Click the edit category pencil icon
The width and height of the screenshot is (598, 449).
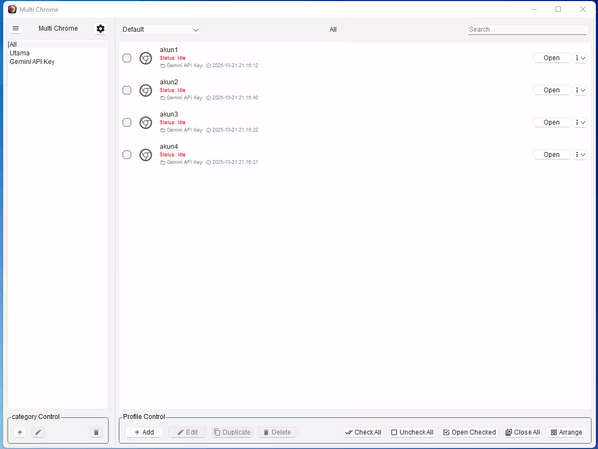pyautogui.click(x=38, y=432)
